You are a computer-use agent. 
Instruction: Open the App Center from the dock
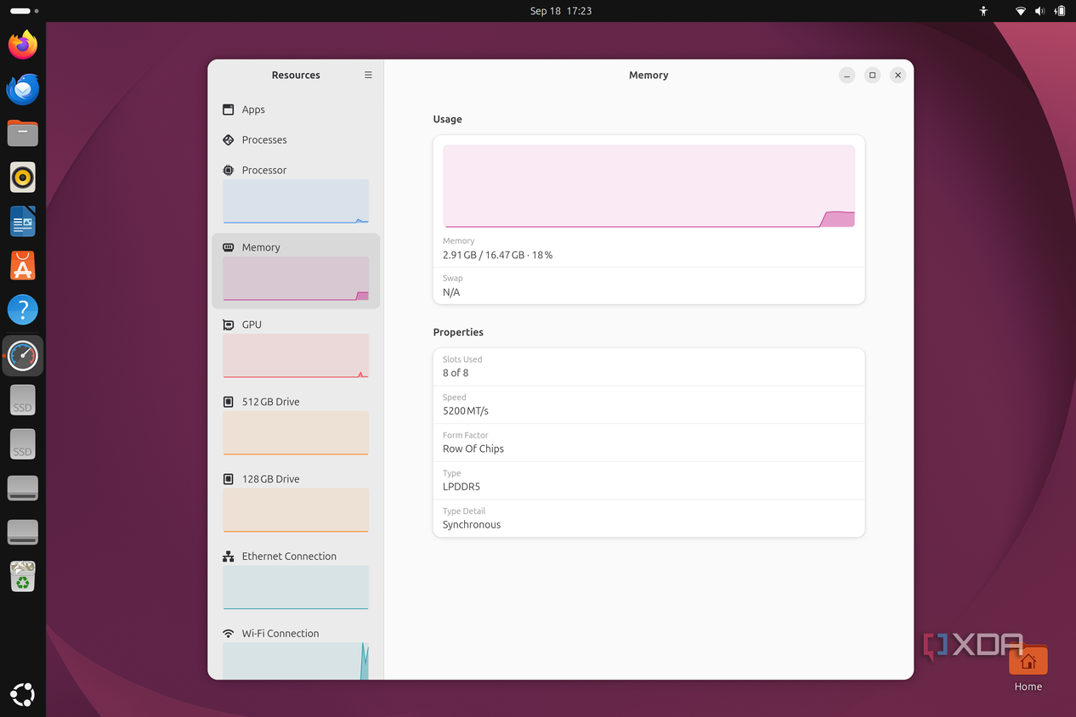(23, 266)
